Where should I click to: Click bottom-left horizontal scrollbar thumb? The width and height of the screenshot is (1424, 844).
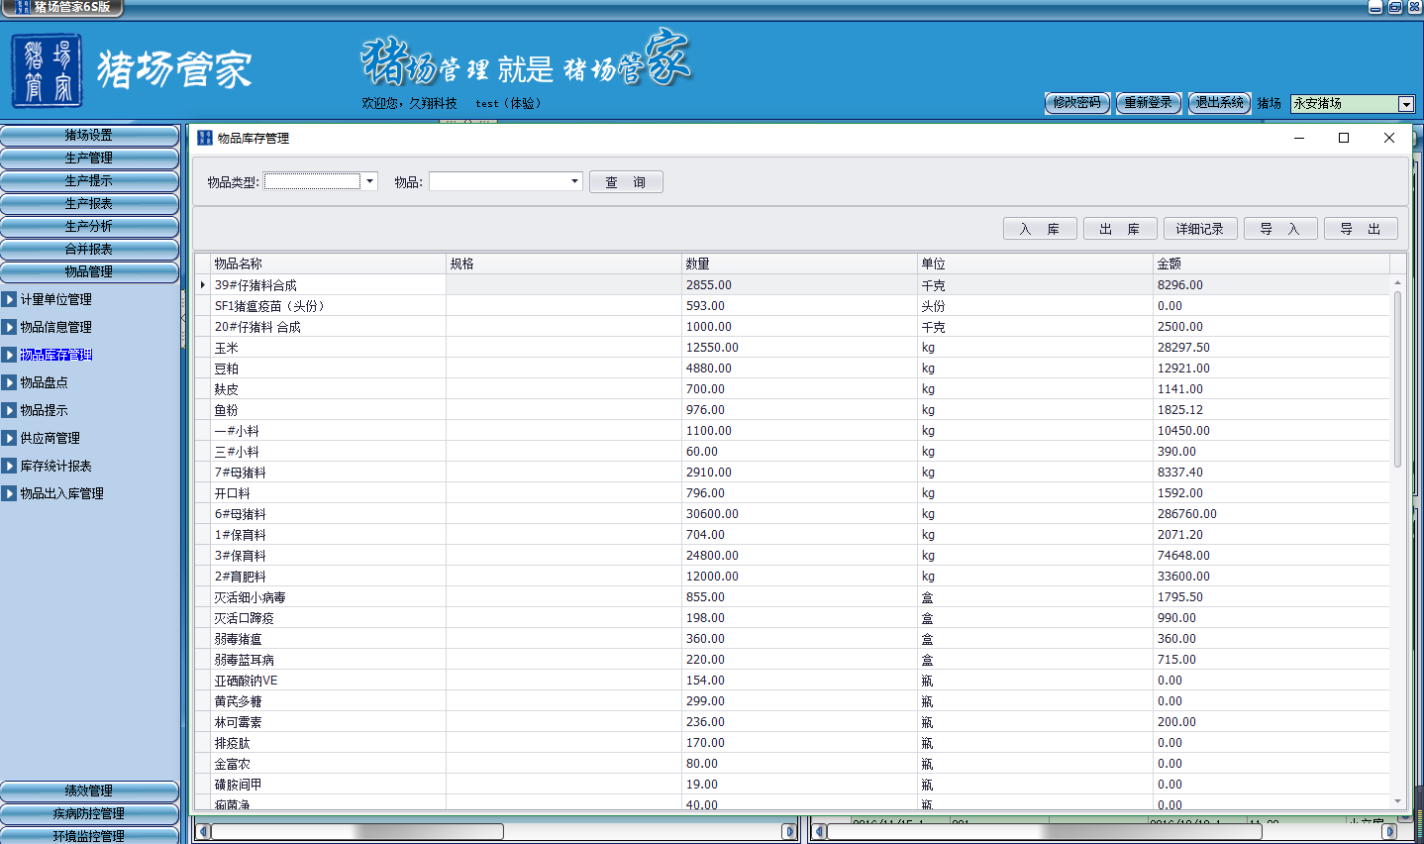(357, 831)
